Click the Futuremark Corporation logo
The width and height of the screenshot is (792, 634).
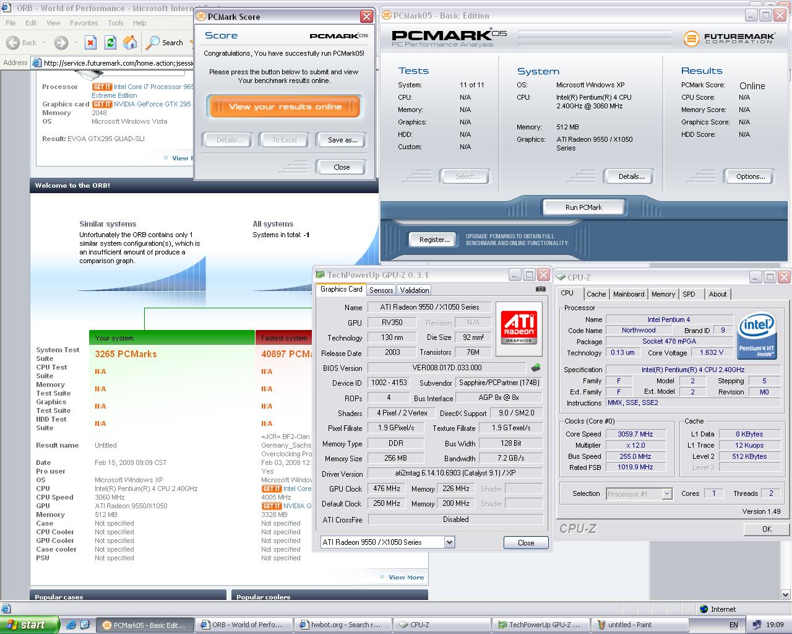(x=729, y=38)
